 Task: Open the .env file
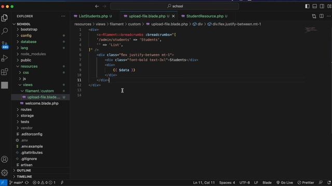[40, 140]
